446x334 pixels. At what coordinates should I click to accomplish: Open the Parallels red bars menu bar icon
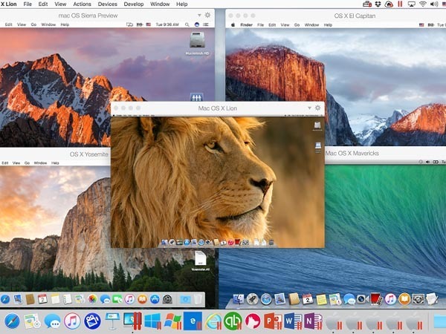pyautogui.click(x=400, y=4)
